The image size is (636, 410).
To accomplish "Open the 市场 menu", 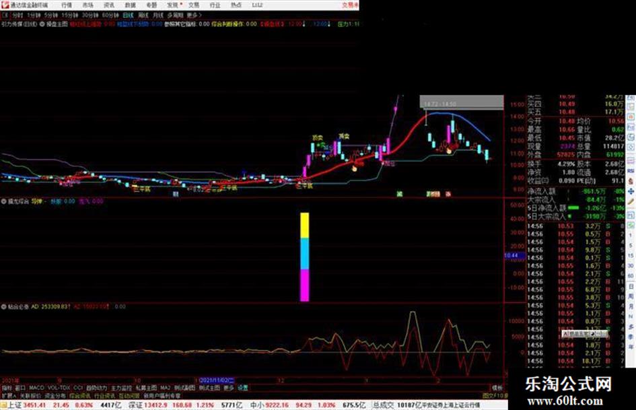I will point(87,5).
